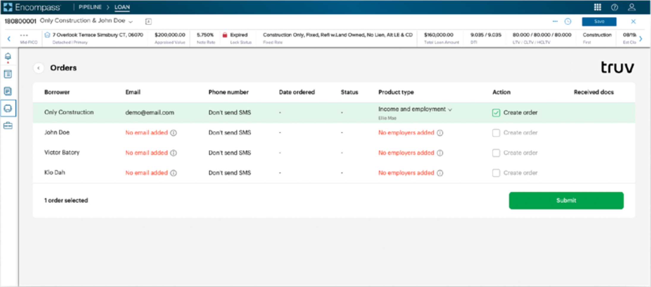651x287 pixels.
Task: Open the loan history clock icon
Action: 568,21
